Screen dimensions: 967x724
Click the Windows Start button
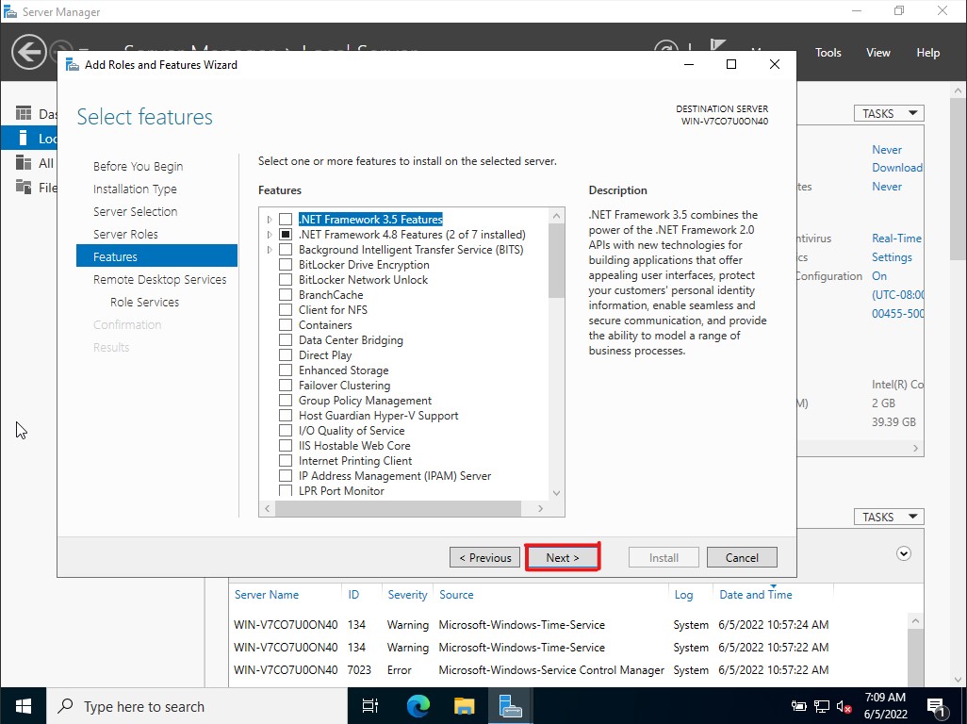tap(23, 706)
